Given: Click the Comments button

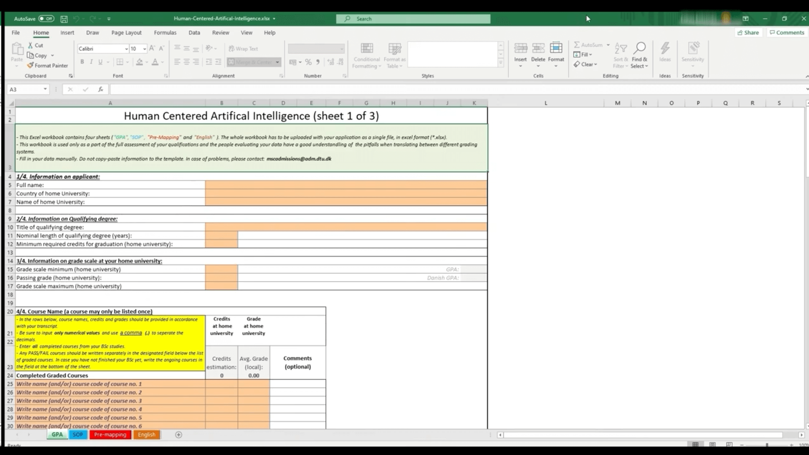Looking at the screenshot, I should 787,32.
